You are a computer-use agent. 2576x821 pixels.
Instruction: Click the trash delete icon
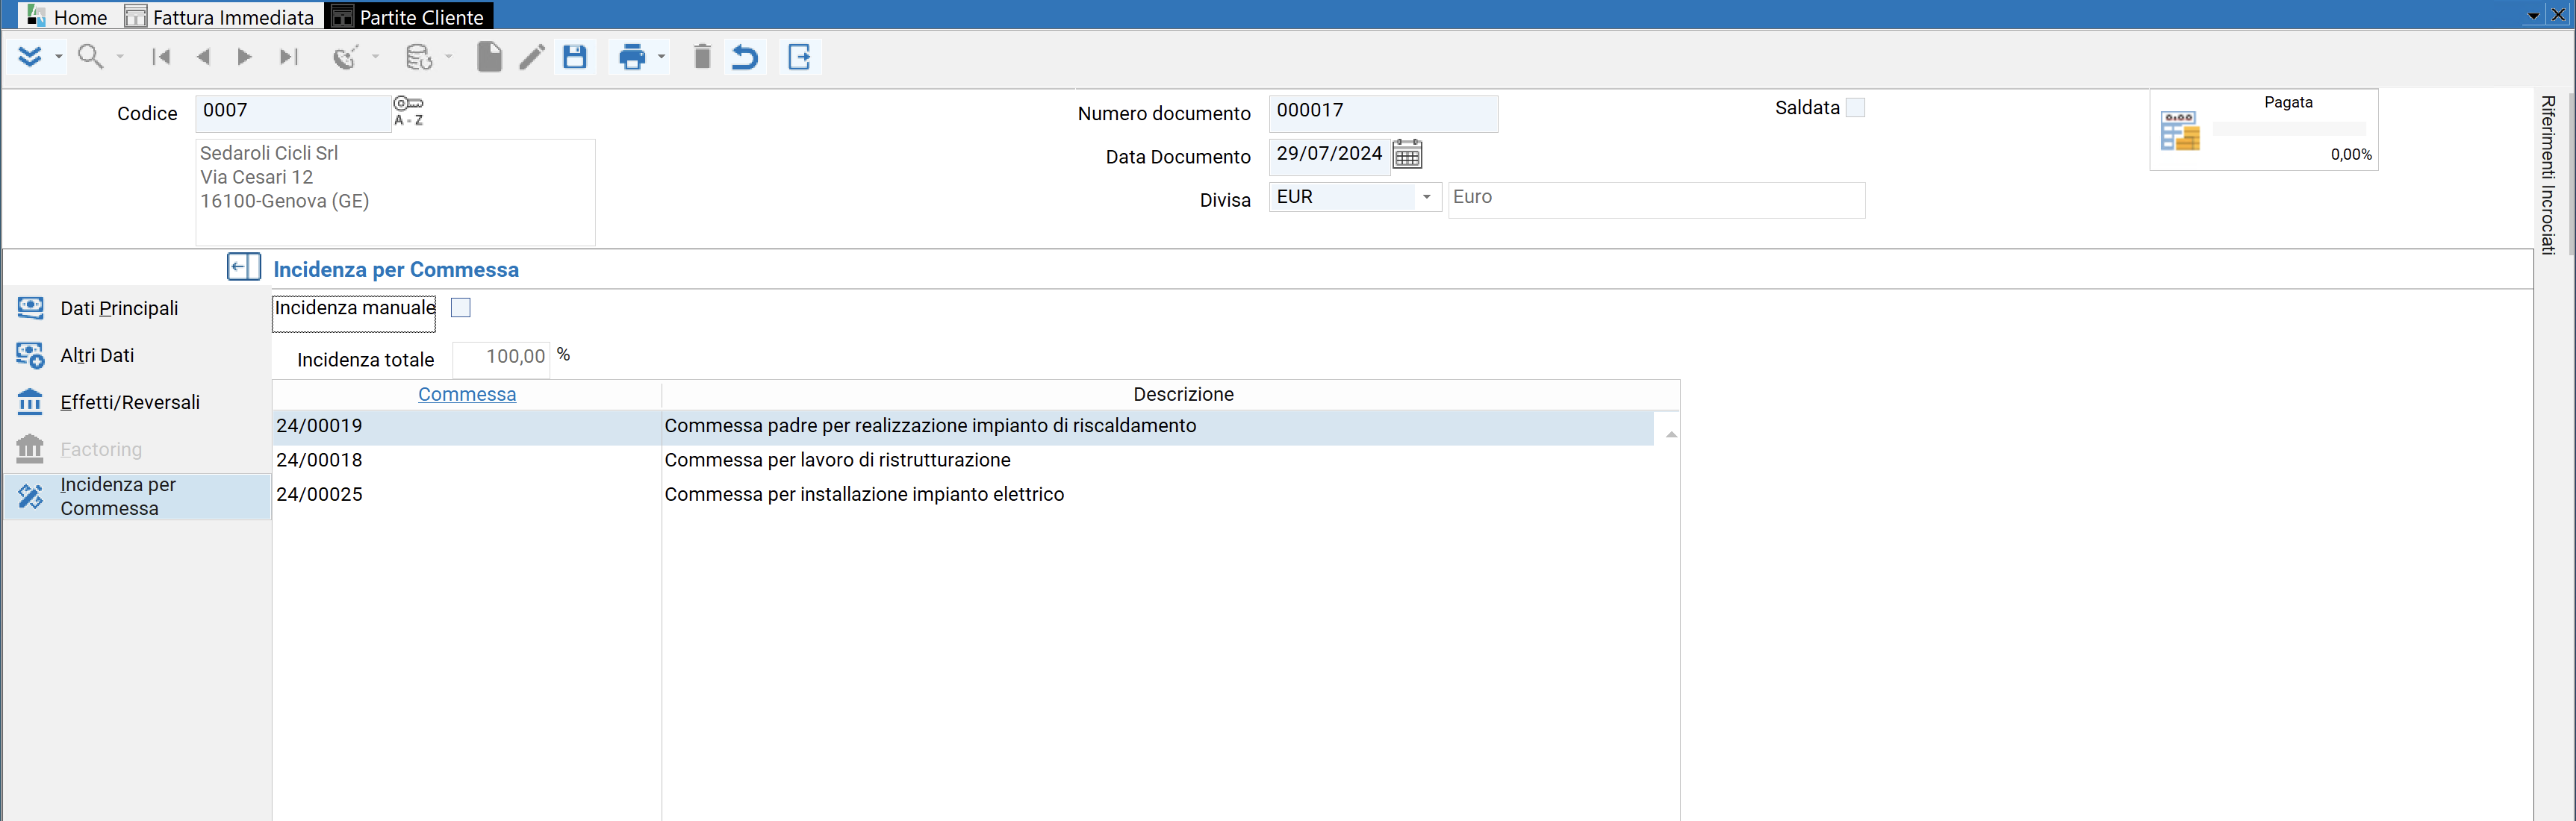tap(702, 57)
